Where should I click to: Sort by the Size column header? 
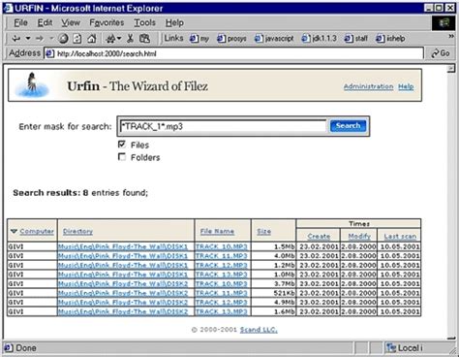(264, 231)
